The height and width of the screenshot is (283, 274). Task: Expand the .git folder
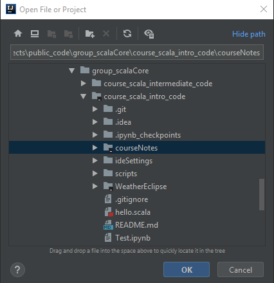tap(95, 109)
